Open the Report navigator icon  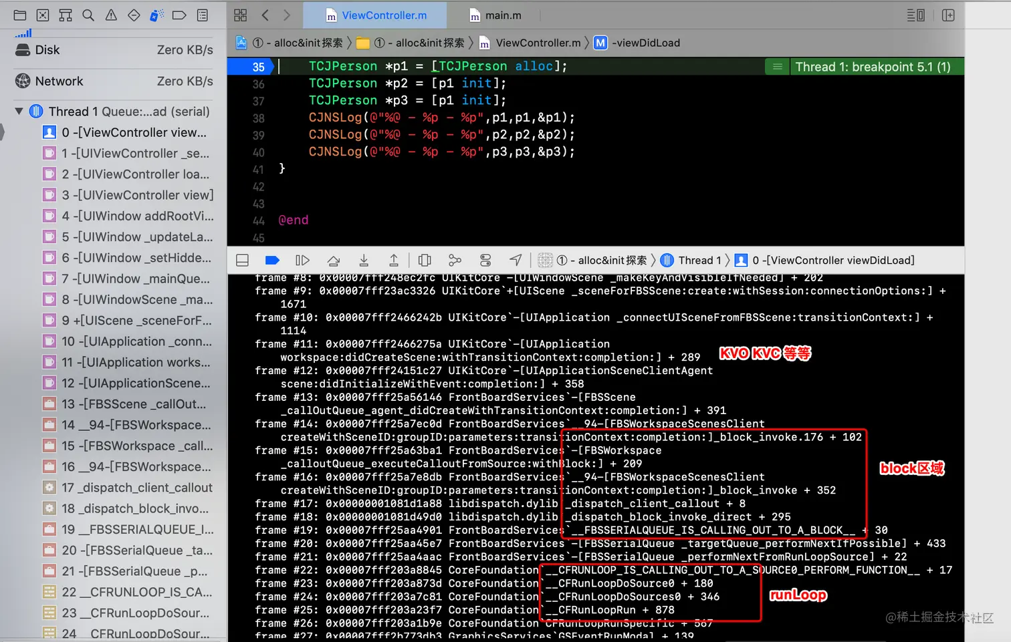point(203,15)
